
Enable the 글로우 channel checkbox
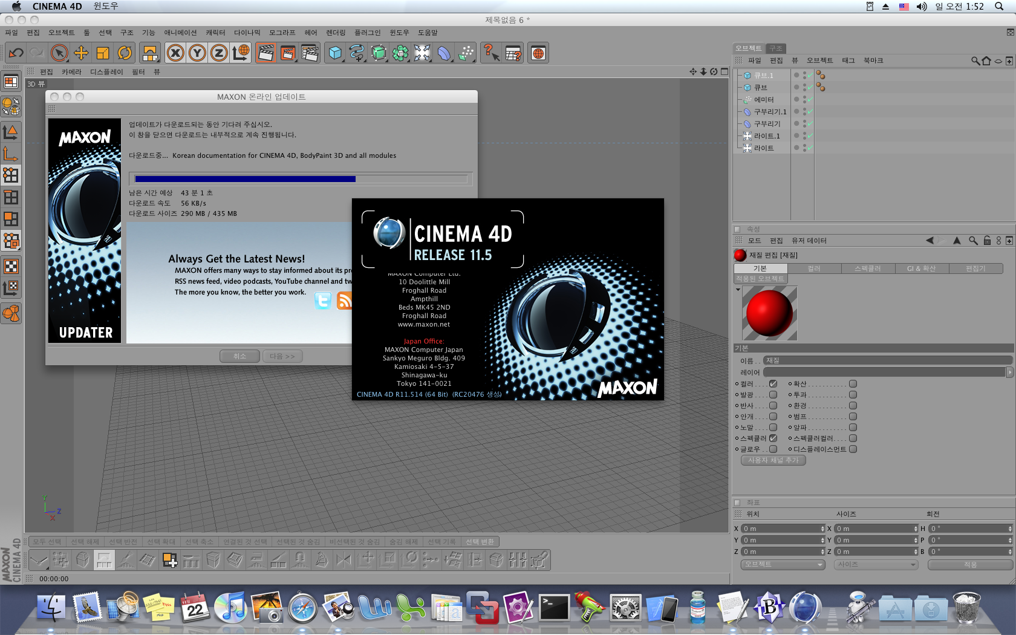click(x=773, y=449)
